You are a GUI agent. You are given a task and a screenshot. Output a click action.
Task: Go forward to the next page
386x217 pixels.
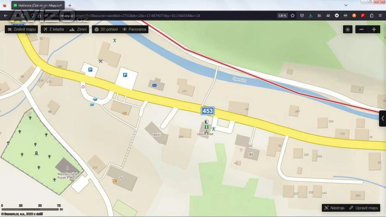14,15
